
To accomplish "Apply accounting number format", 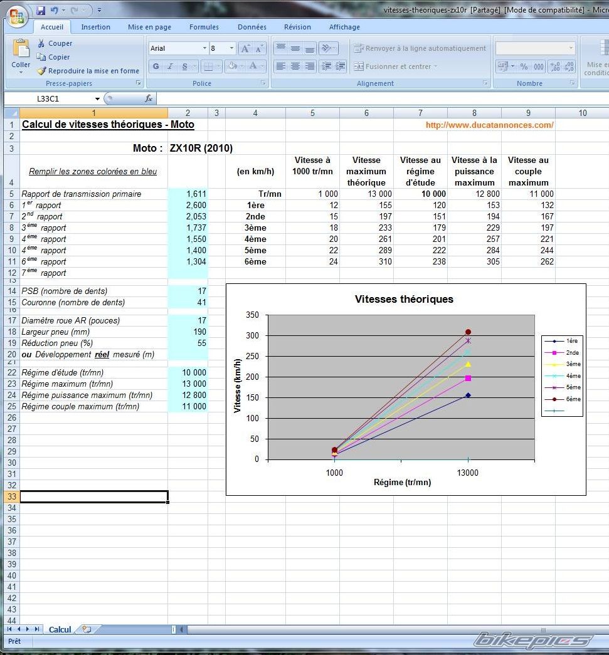I will coord(502,66).
